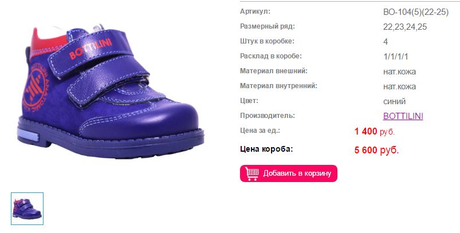Click the "Материал внешний:" label
Screen dimensions: 460x233
click(x=274, y=71)
